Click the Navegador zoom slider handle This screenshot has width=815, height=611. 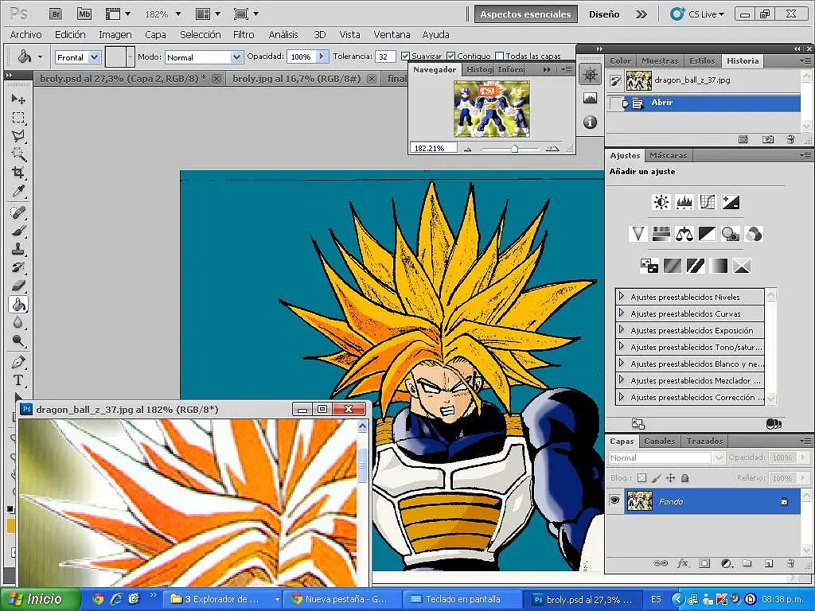point(514,149)
